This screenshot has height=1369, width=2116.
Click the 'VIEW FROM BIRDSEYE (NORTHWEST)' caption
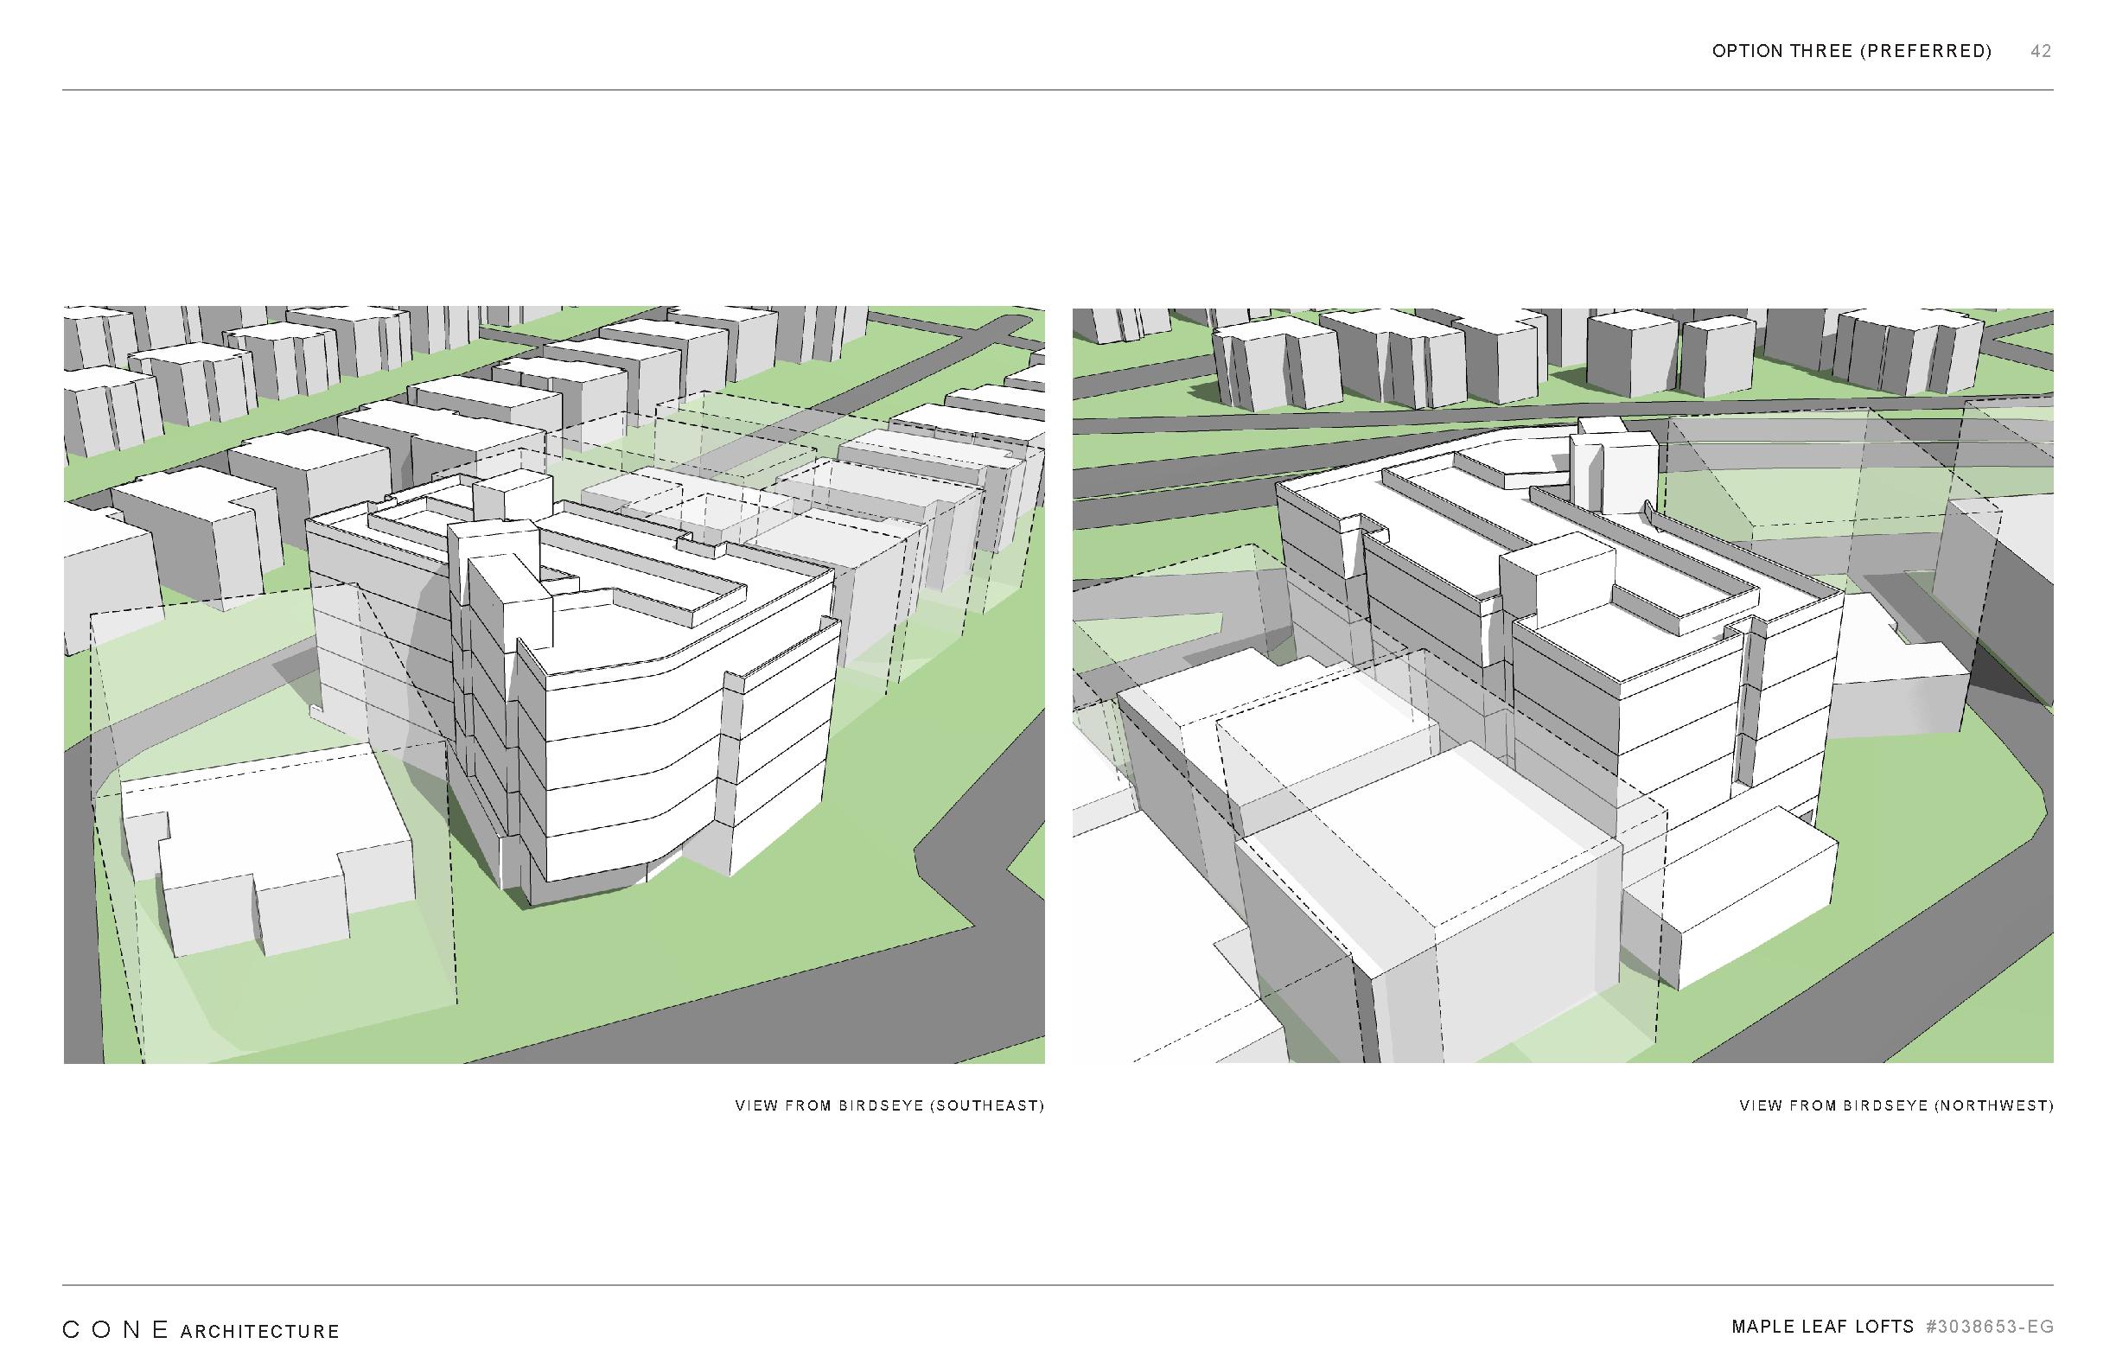pos(1896,1106)
